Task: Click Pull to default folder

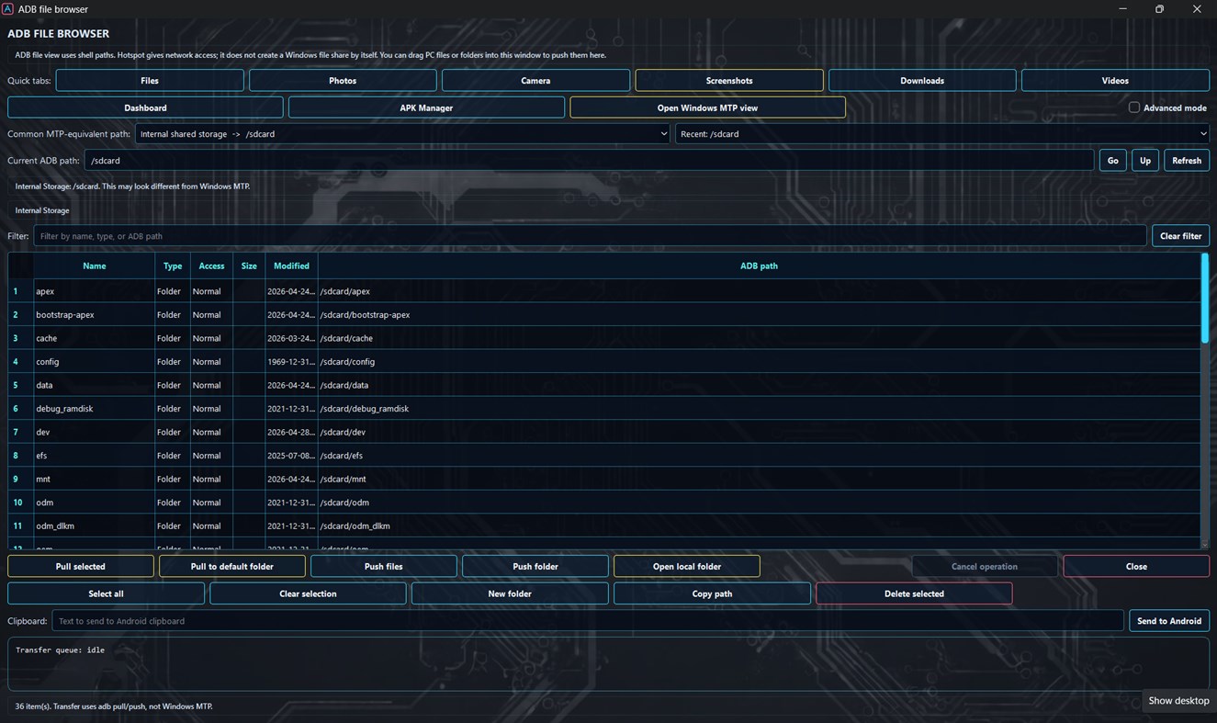Action: pos(232,567)
